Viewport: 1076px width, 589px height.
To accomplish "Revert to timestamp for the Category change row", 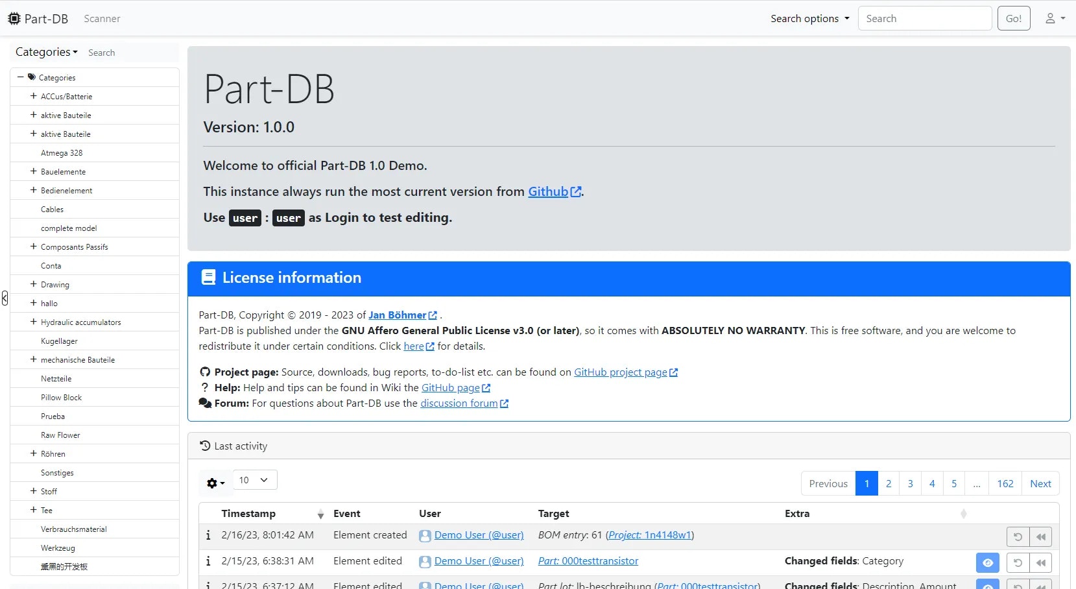I will pos(1040,562).
